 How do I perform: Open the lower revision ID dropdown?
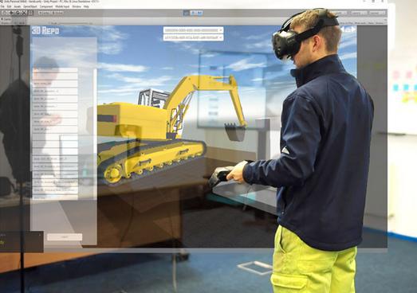coord(193,37)
